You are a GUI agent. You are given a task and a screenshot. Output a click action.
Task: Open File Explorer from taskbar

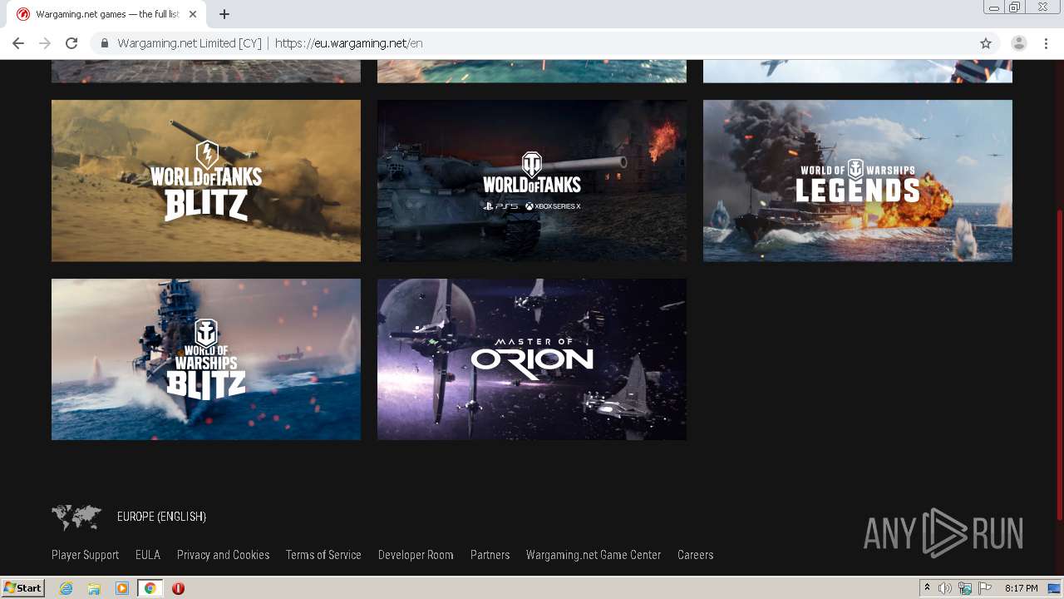tap(94, 588)
